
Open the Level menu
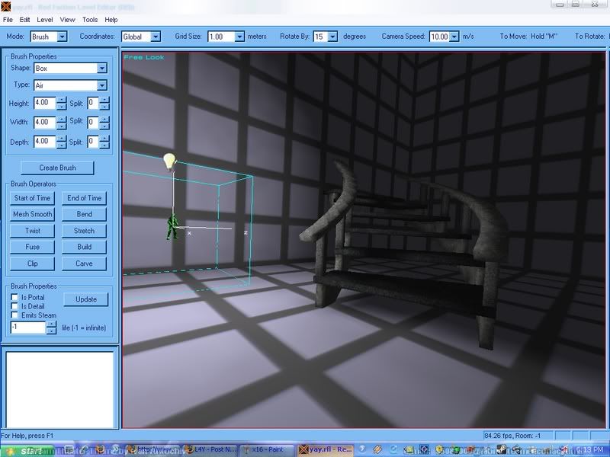tap(45, 20)
